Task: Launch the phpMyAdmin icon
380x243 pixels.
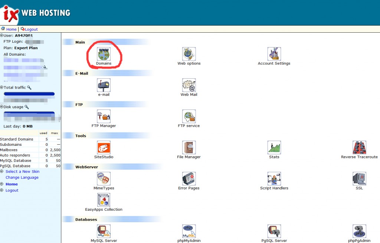Action: point(189,231)
